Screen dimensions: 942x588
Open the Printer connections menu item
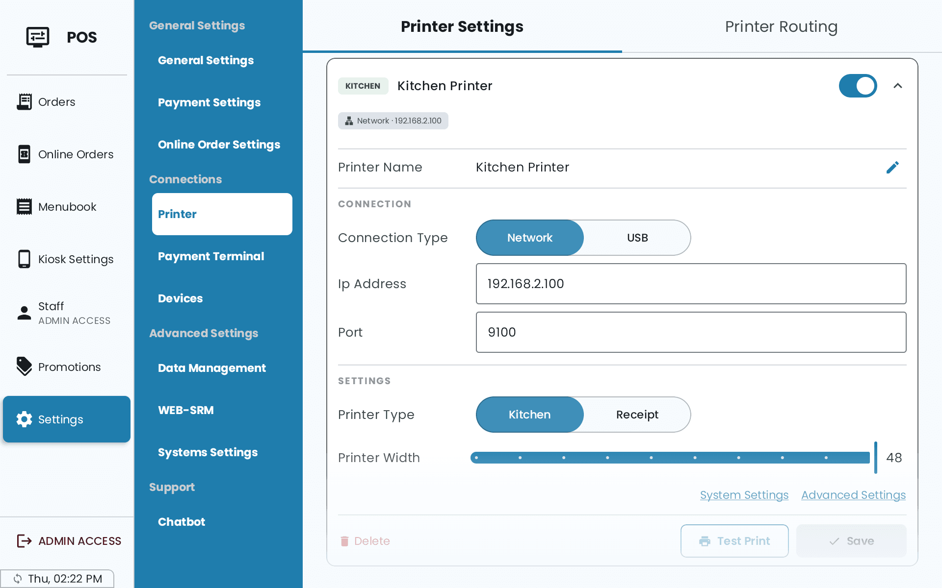pos(222,214)
